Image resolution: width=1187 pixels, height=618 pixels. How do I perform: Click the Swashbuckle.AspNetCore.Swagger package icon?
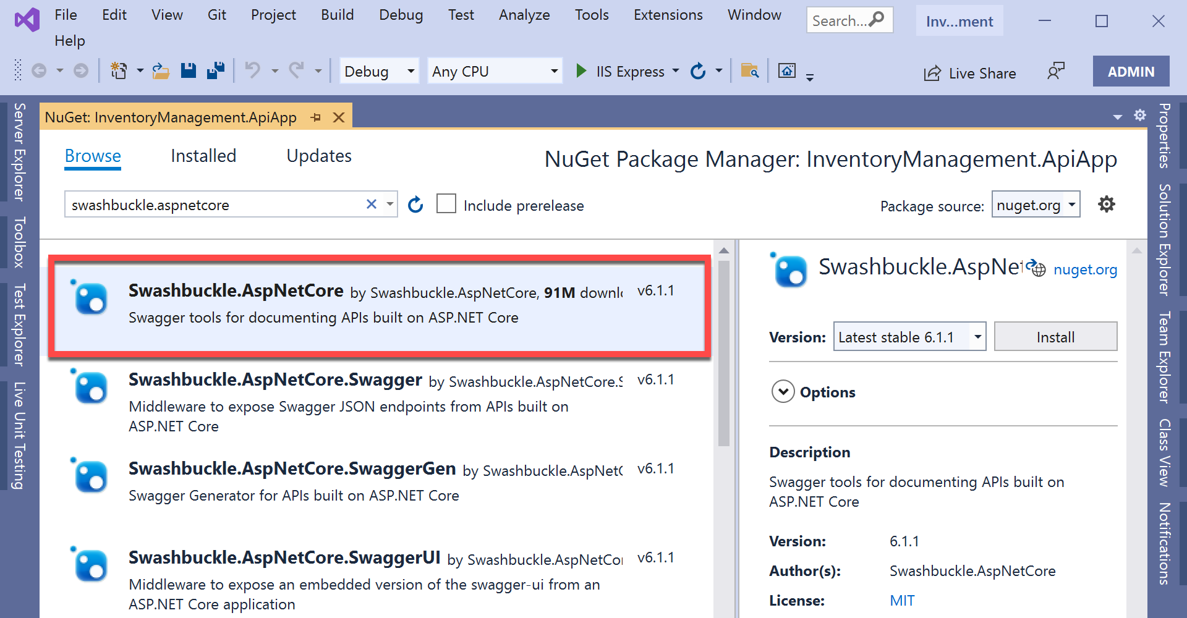pyautogui.click(x=90, y=386)
